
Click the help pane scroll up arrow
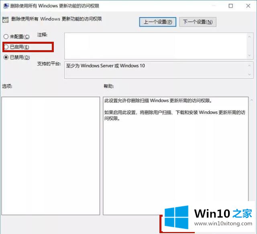(251, 100)
